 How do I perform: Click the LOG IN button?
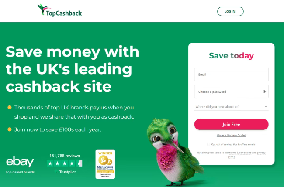pyautogui.click(x=230, y=11)
